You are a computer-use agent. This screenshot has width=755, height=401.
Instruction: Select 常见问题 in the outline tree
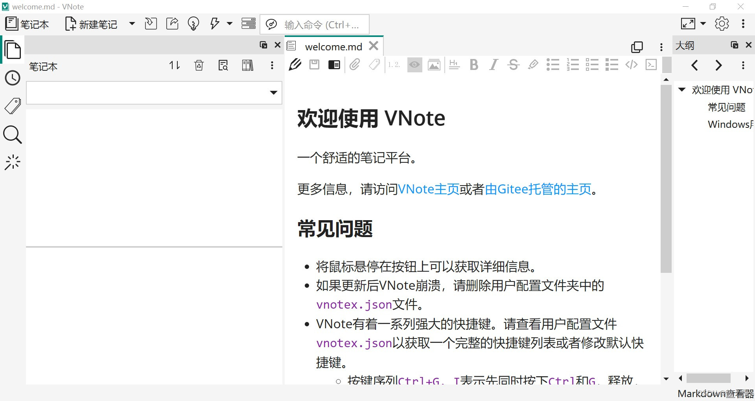(x=727, y=107)
